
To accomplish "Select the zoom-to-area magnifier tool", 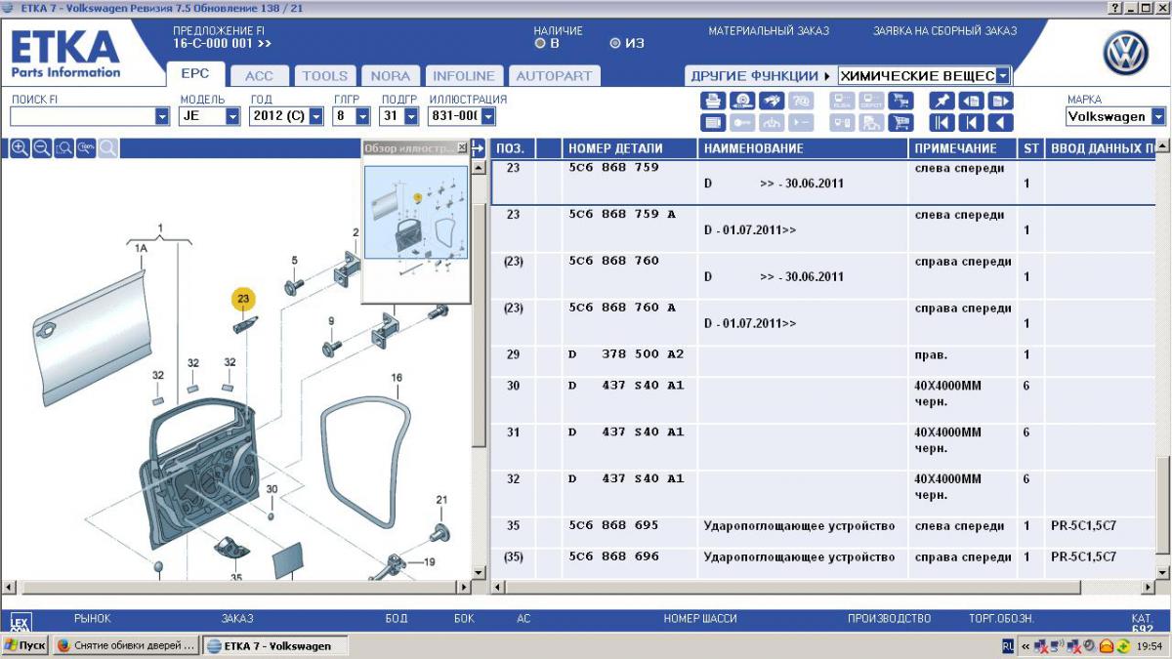I will click(63, 148).
